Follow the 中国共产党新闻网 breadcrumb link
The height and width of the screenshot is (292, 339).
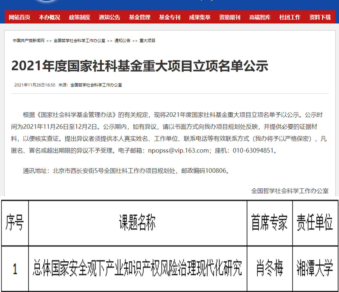pos(29,41)
